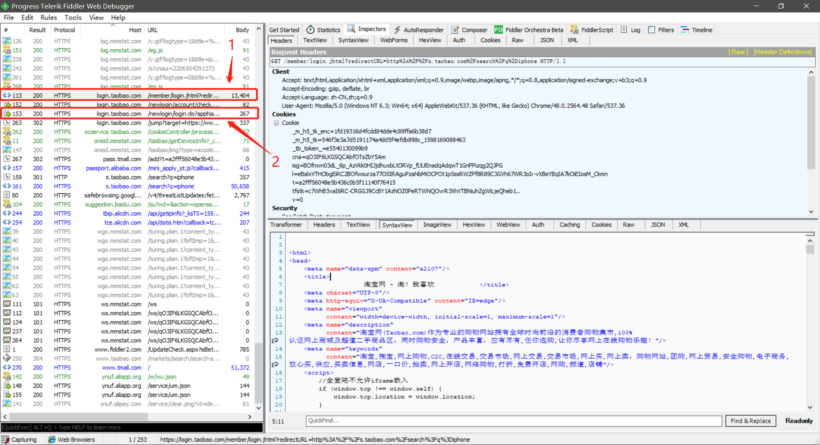This screenshot has width=820, height=445.
Task: Select session 80 safebrowsing icon
Action: coord(7,195)
